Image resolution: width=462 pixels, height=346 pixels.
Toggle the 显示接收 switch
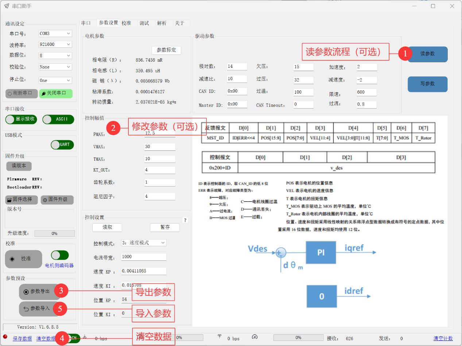coord(21,119)
